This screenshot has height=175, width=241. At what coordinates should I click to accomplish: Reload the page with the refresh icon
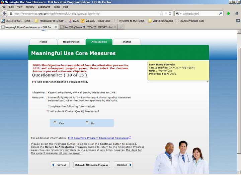pos(170,14)
